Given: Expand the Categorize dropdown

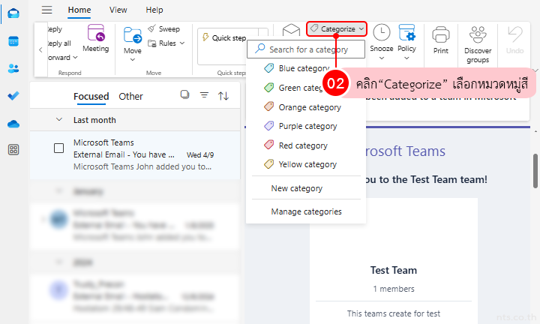Looking at the screenshot, I should point(337,28).
